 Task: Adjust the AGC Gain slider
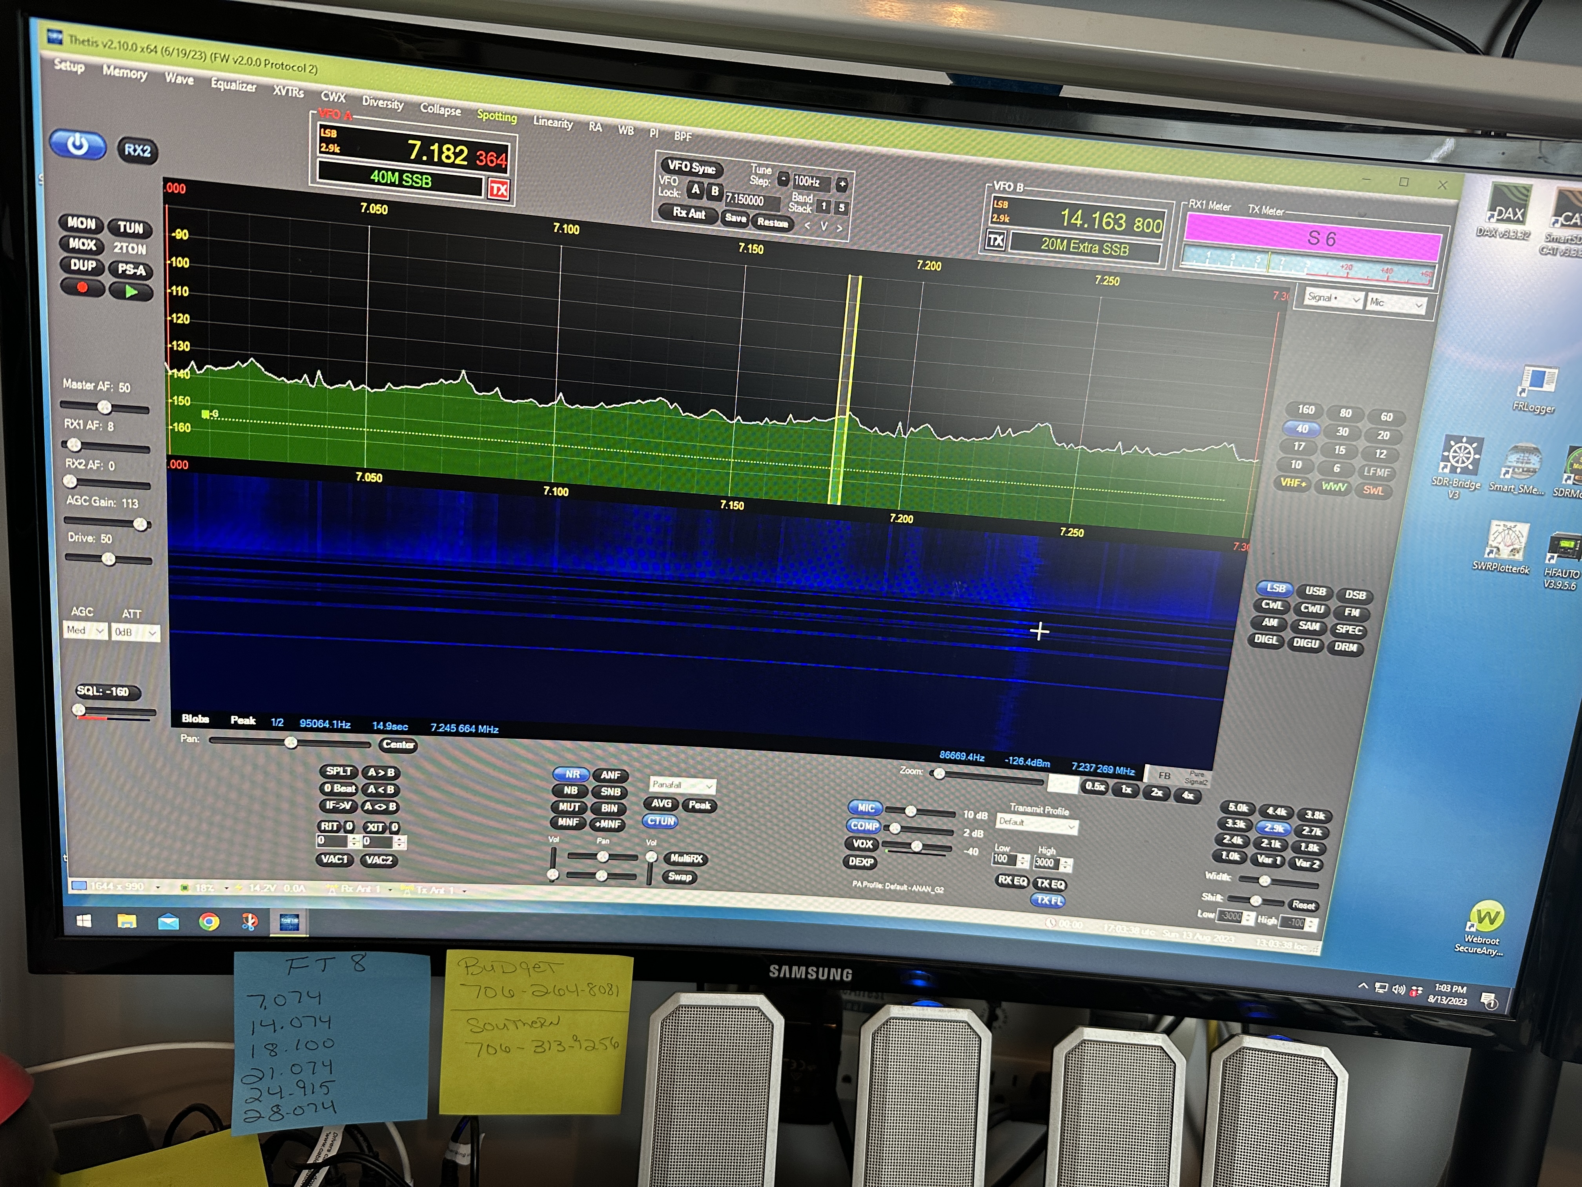[x=107, y=523]
